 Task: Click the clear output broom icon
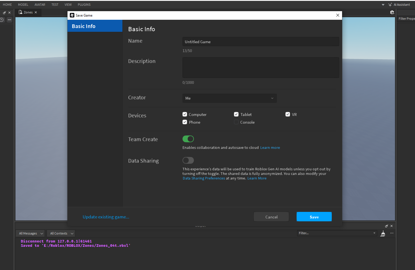coord(383,234)
